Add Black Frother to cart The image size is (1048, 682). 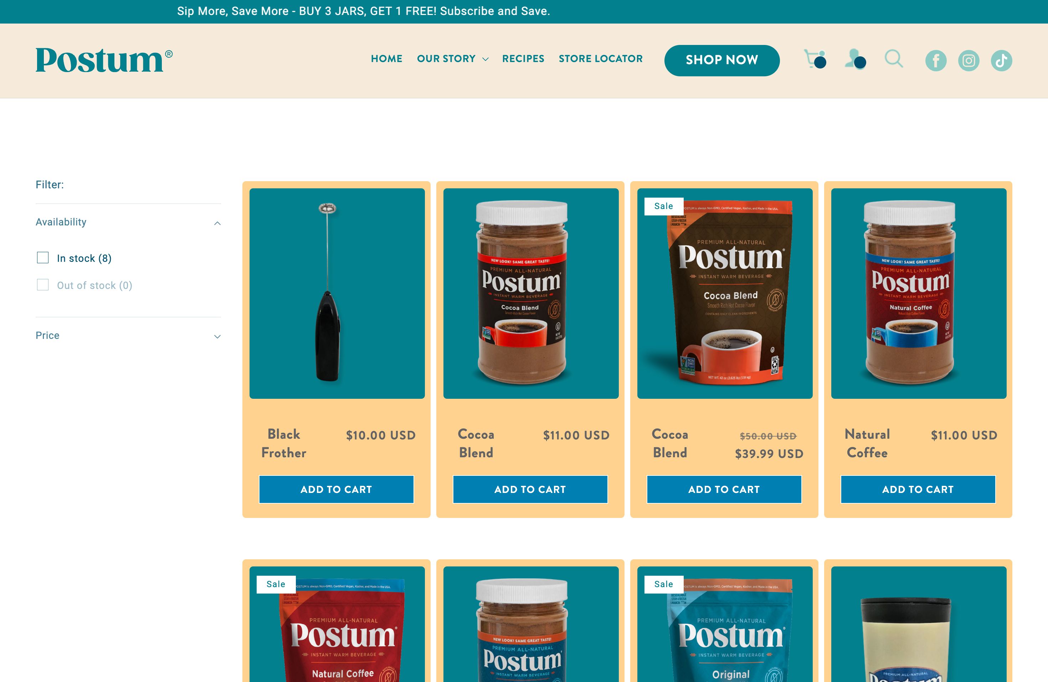[337, 489]
